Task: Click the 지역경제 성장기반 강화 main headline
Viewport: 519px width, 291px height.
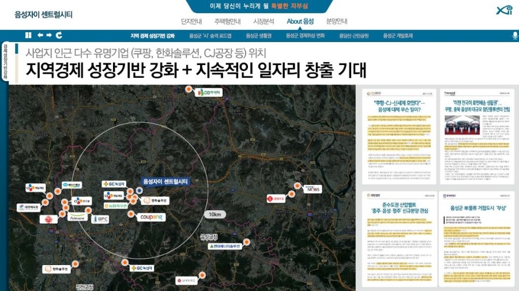Action: 196,70
